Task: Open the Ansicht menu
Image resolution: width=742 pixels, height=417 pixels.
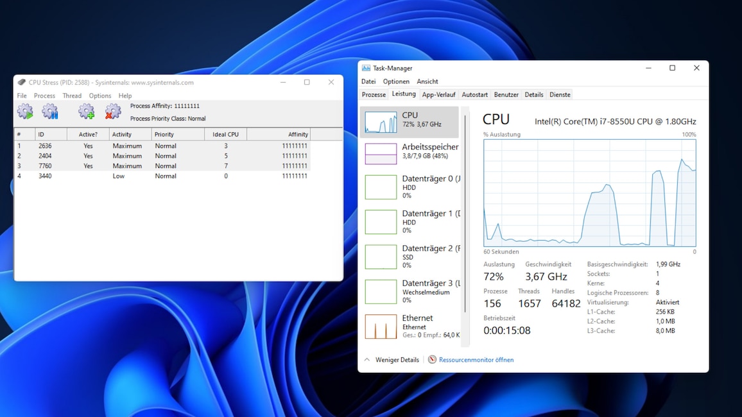Action: pyautogui.click(x=427, y=81)
